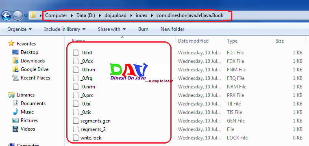The height and width of the screenshot is (146, 309).
Task: Click the file icon of _0.fdx
Action: 76,61
